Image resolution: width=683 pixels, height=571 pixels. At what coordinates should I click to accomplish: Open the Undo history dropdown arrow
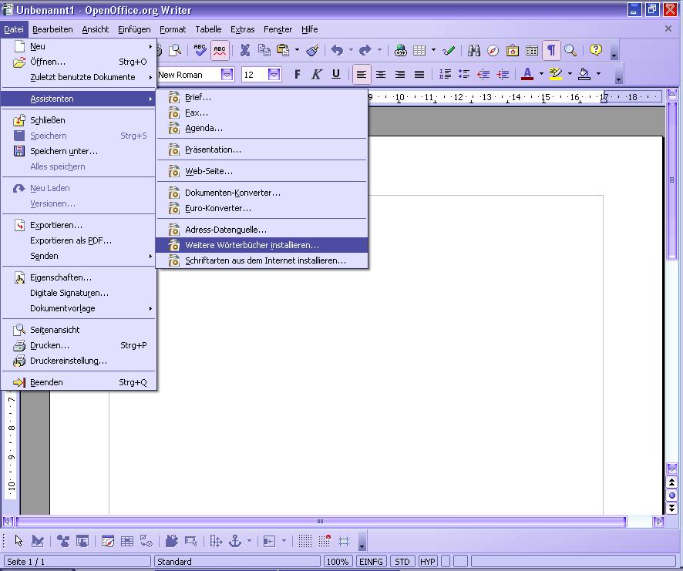[351, 51]
